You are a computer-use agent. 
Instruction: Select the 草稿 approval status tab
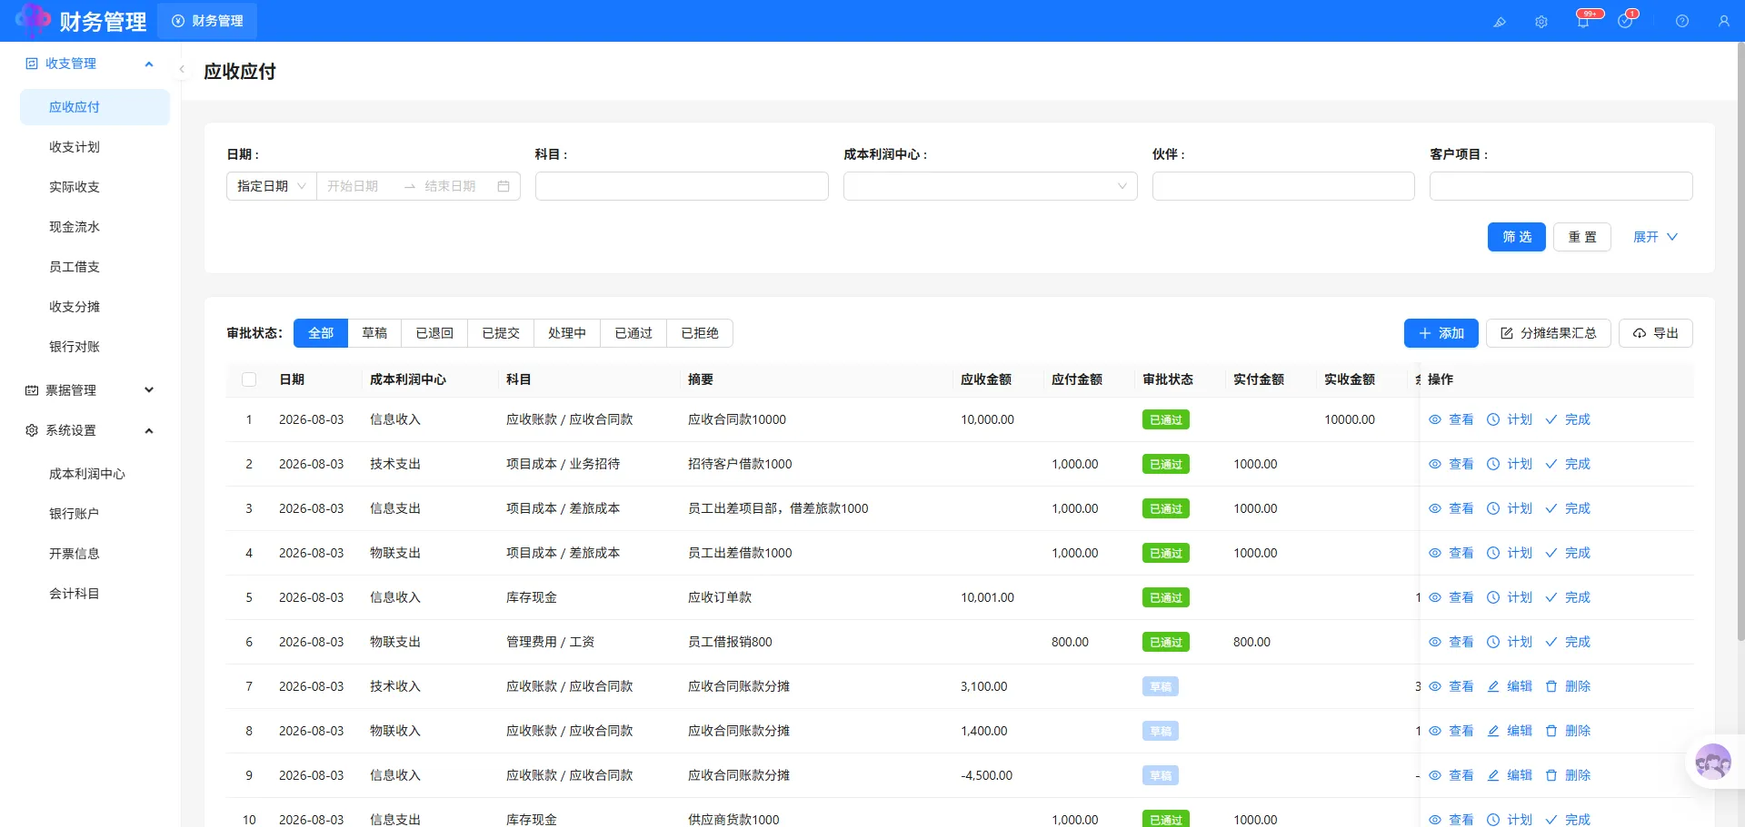pos(374,333)
